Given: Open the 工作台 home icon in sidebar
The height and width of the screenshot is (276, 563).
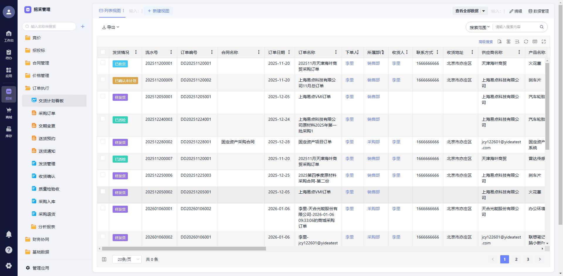Looking at the screenshot, I should click(9, 36).
